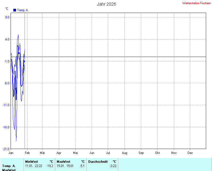Click the 15.01. 15:01 maximum timestamp
Image resolution: width=214 pixels, height=171 pixels.
pos(65,166)
